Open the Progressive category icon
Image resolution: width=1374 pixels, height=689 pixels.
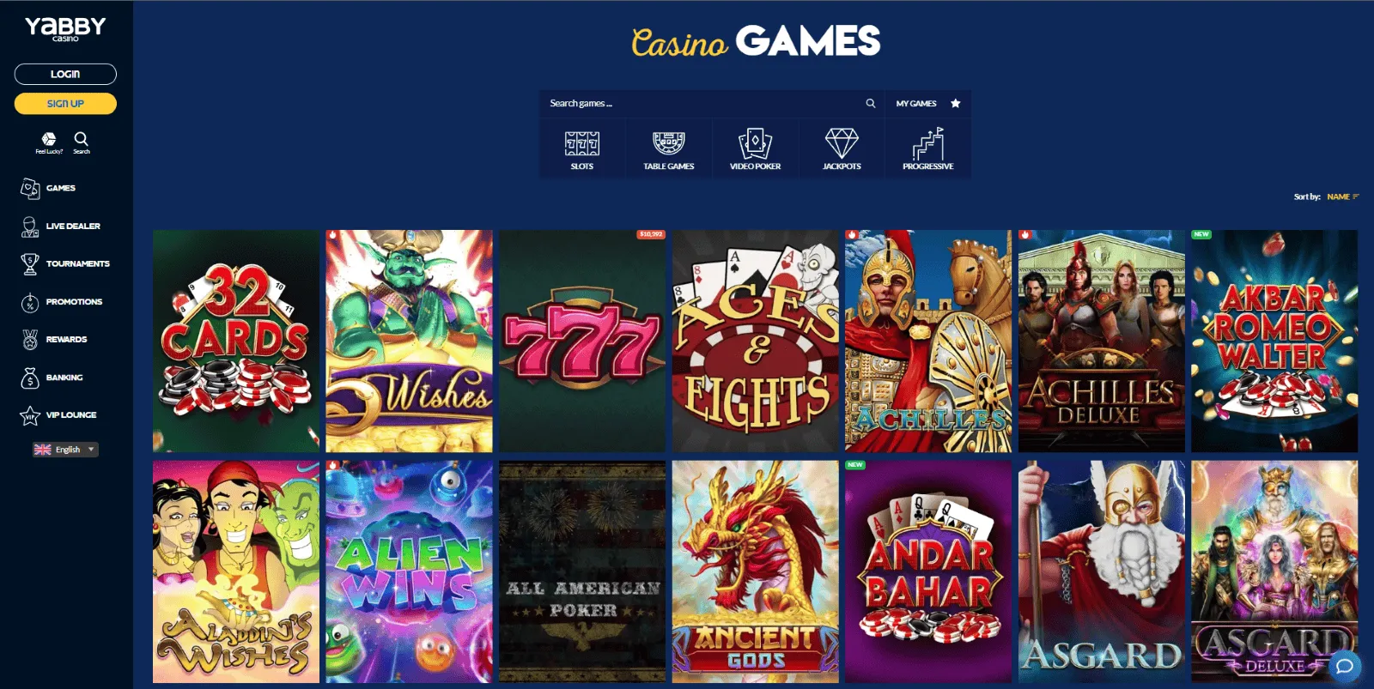(x=928, y=143)
